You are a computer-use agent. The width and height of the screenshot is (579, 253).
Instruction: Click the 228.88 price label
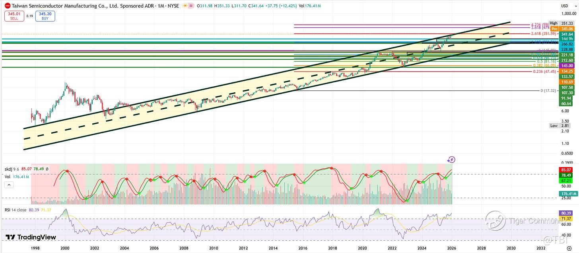(x=566, y=49)
